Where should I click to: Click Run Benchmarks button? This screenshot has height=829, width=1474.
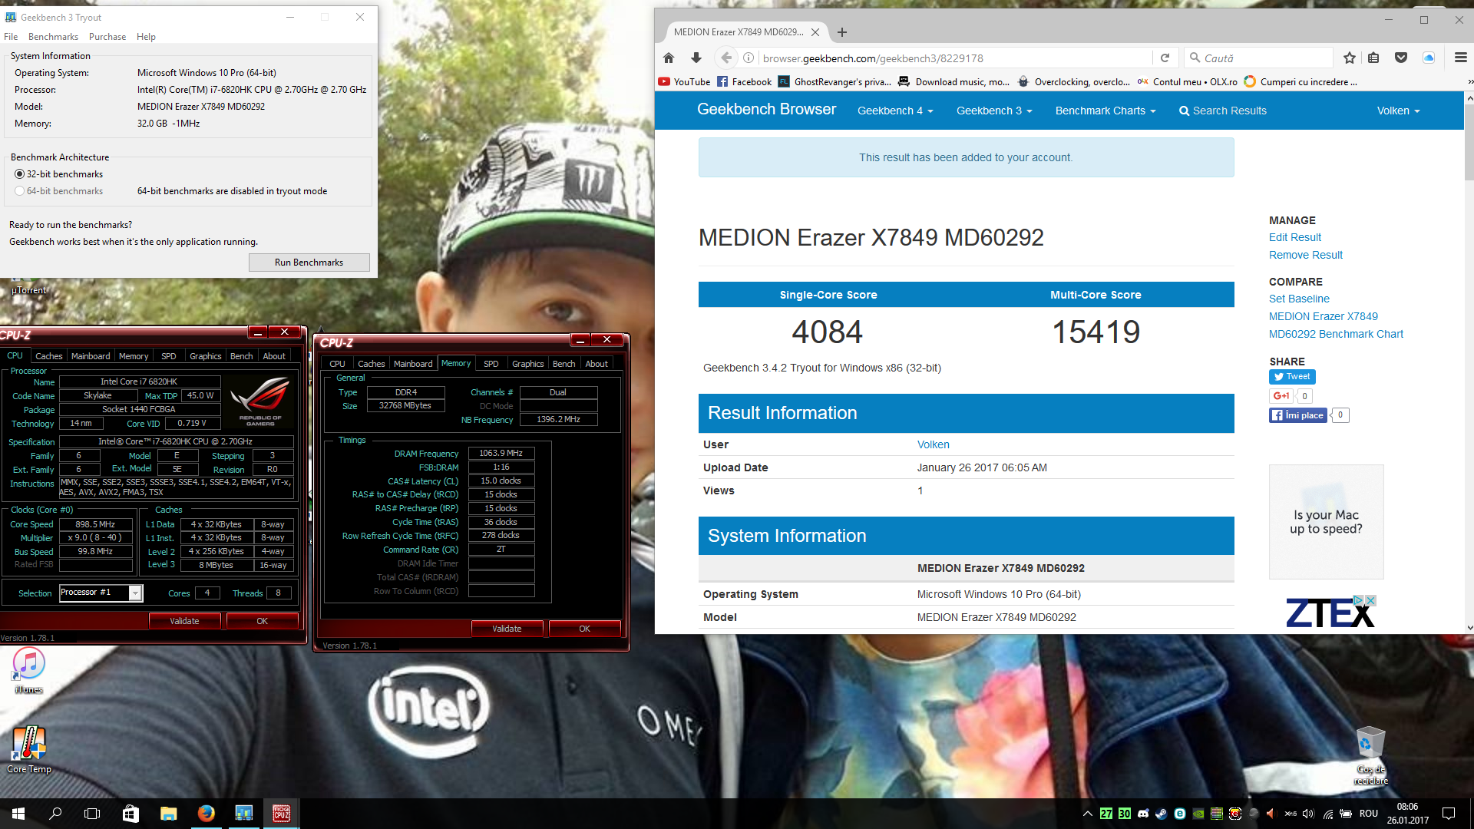309,263
